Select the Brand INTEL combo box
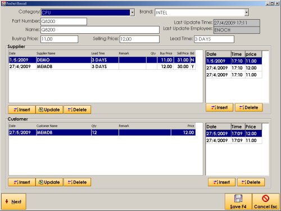Viewport: 281px width, 211px height. (x=202, y=12)
